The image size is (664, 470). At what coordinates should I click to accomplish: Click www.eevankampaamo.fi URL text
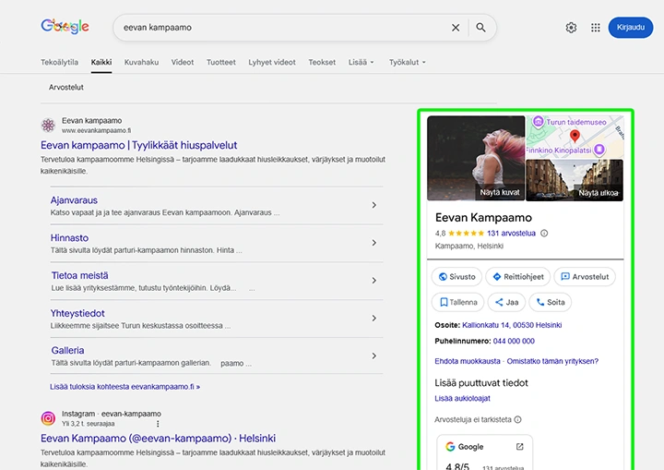point(96,130)
